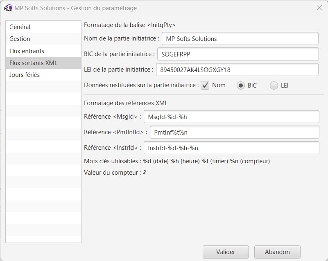This screenshot has width=328, height=261.
Task: Click the Référence PmtInfId input
Action: tap(235, 132)
